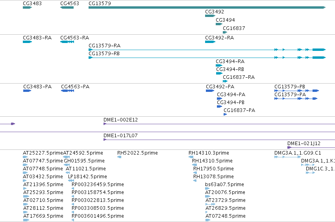Image resolution: width=335 pixels, height=222 pixels.
Task: Select the CG16837 gene arrow
Action: click(x=225, y=32)
